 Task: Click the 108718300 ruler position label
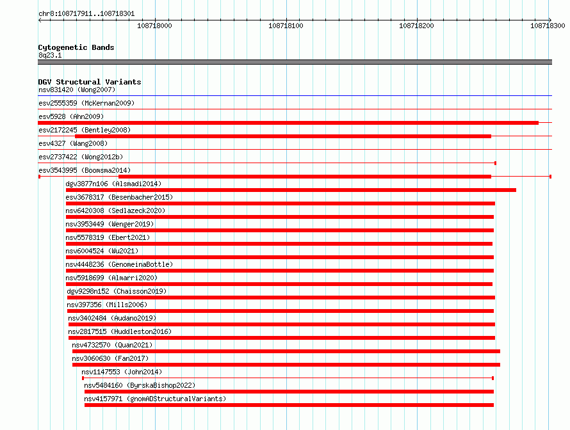(548, 26)
